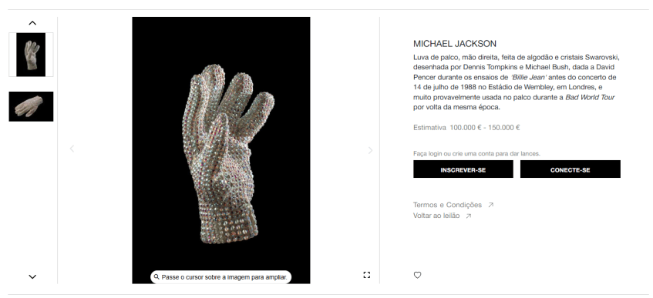Viewport: 653px width, 298px height.
Task: Open fullscreen view of glove image
Action: 366,275
